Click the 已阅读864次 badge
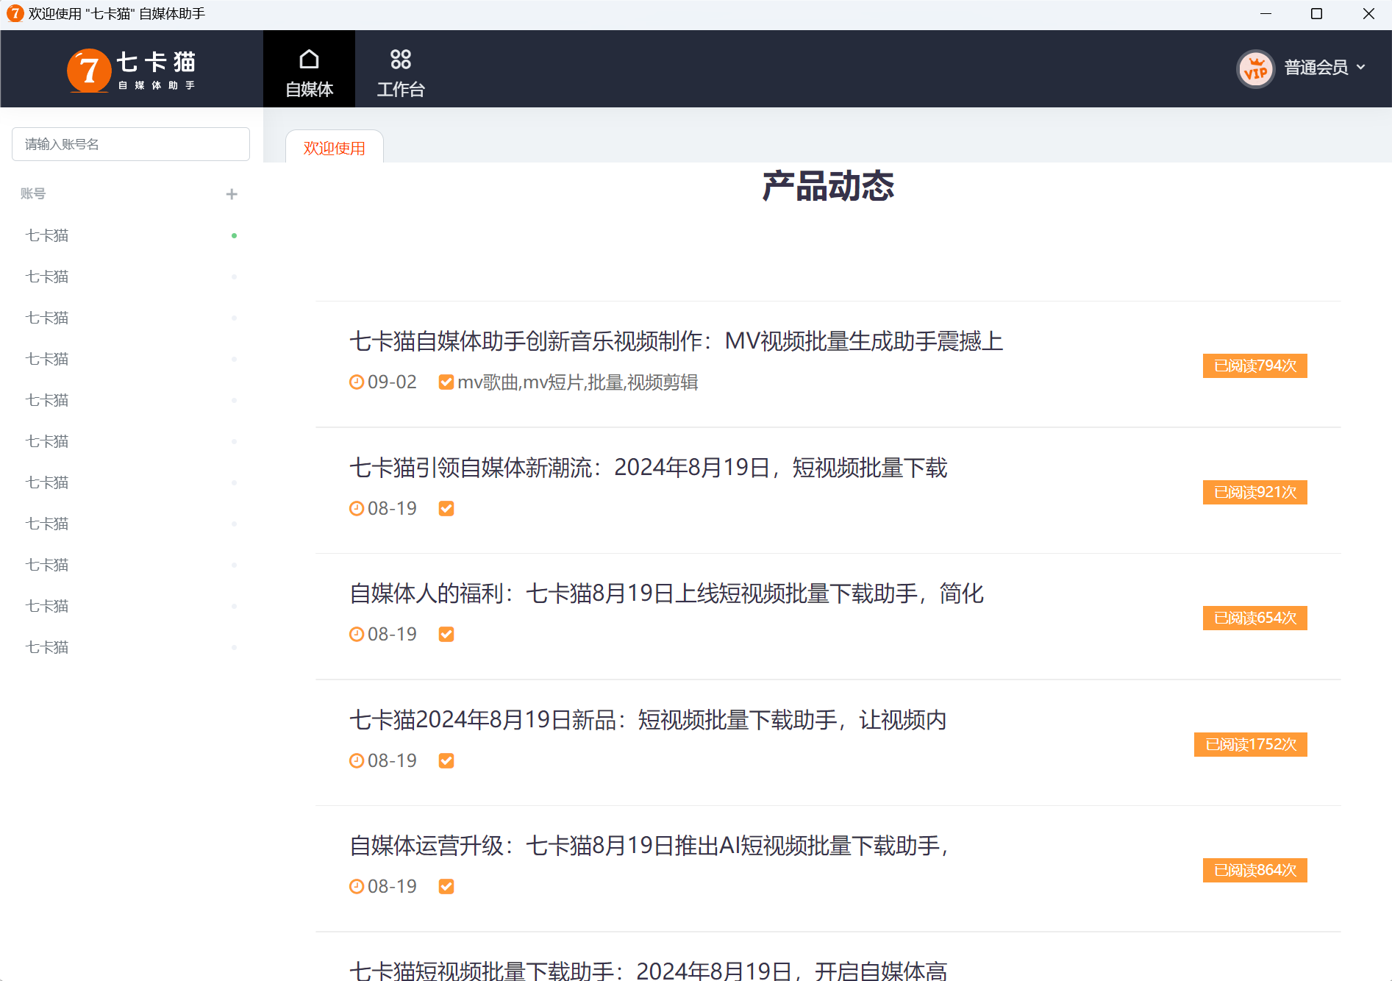This screenshot has width=1392, height=981. 1254,870
